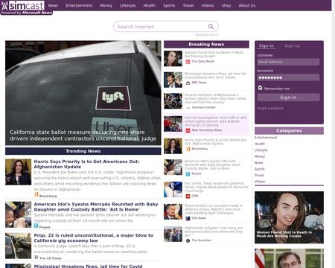
Task: Open the Videos category link
Action: pyautogui.click(x=260, y=182)
